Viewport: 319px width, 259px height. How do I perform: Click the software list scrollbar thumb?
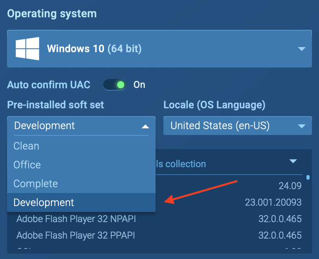pyautogui.click(x=308, y=177)
